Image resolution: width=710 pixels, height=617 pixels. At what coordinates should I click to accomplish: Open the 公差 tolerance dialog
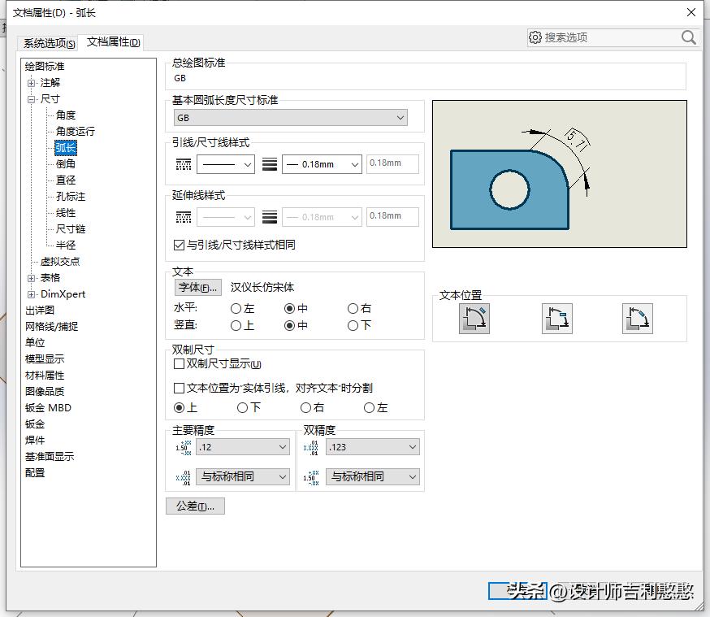point(195,506)
